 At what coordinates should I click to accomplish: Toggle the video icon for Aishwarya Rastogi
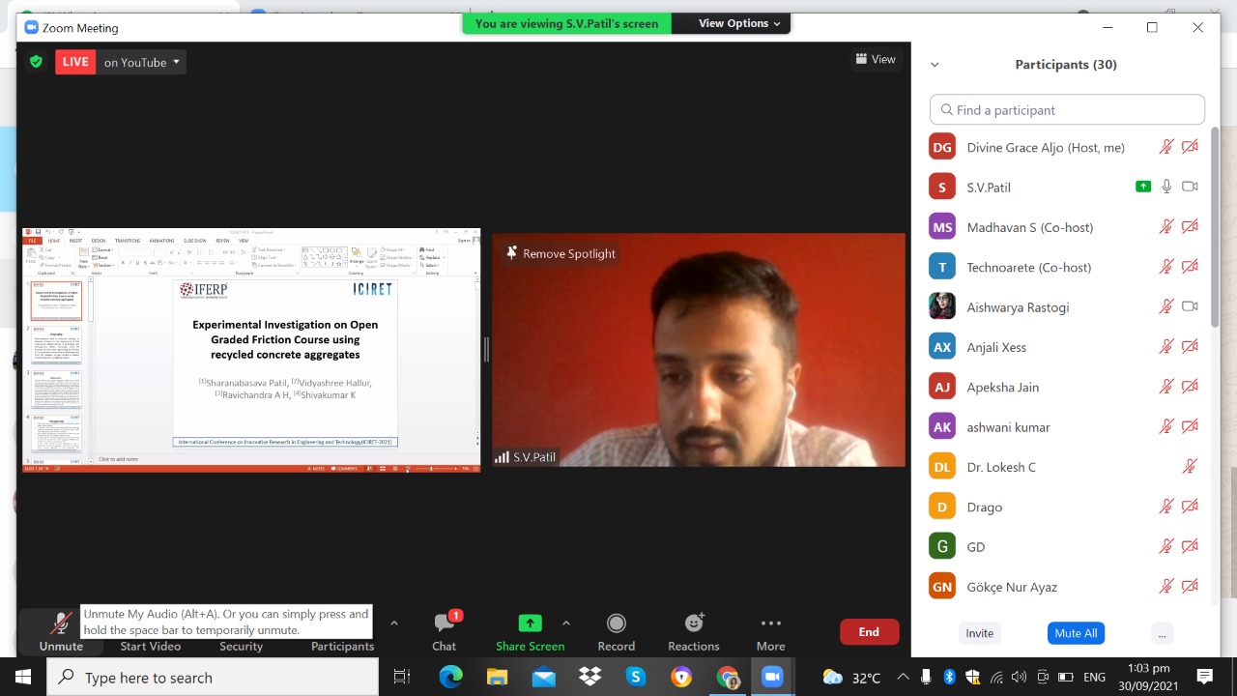pyautogui.click(x=1190, y=306)
